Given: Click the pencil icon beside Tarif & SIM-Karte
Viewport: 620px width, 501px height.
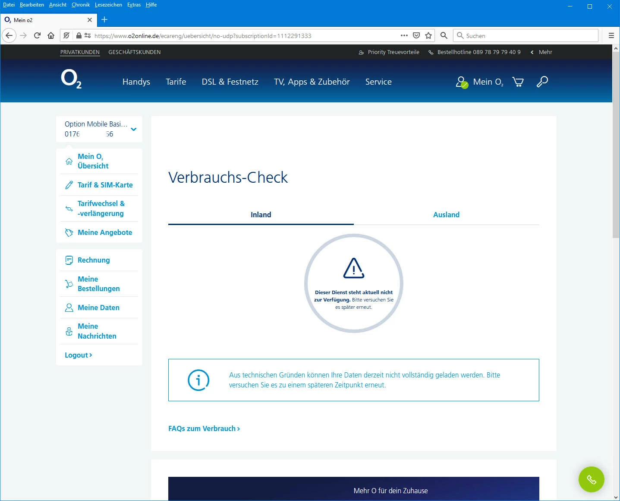Looking at the screenshot, I should click(69, 185).
